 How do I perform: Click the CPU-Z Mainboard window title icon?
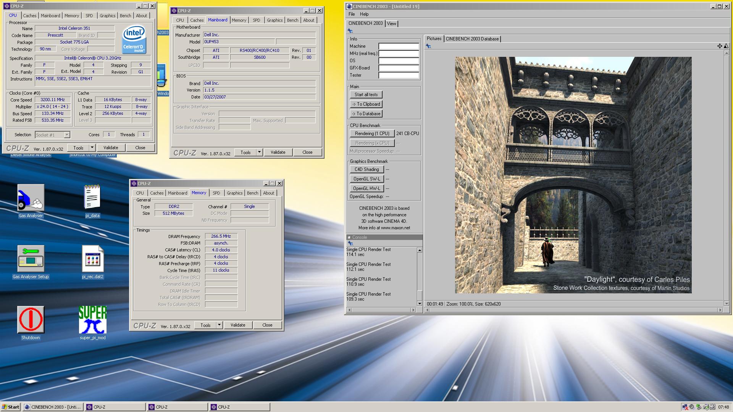pyautogui.click(x=174, y=11)
